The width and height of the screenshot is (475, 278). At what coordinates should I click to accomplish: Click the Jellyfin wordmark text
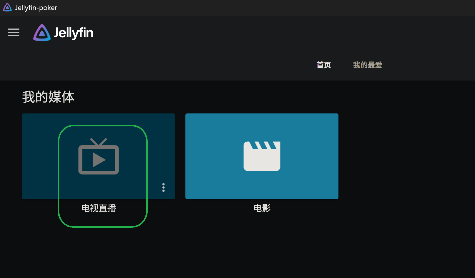click(x=74, y=33)
